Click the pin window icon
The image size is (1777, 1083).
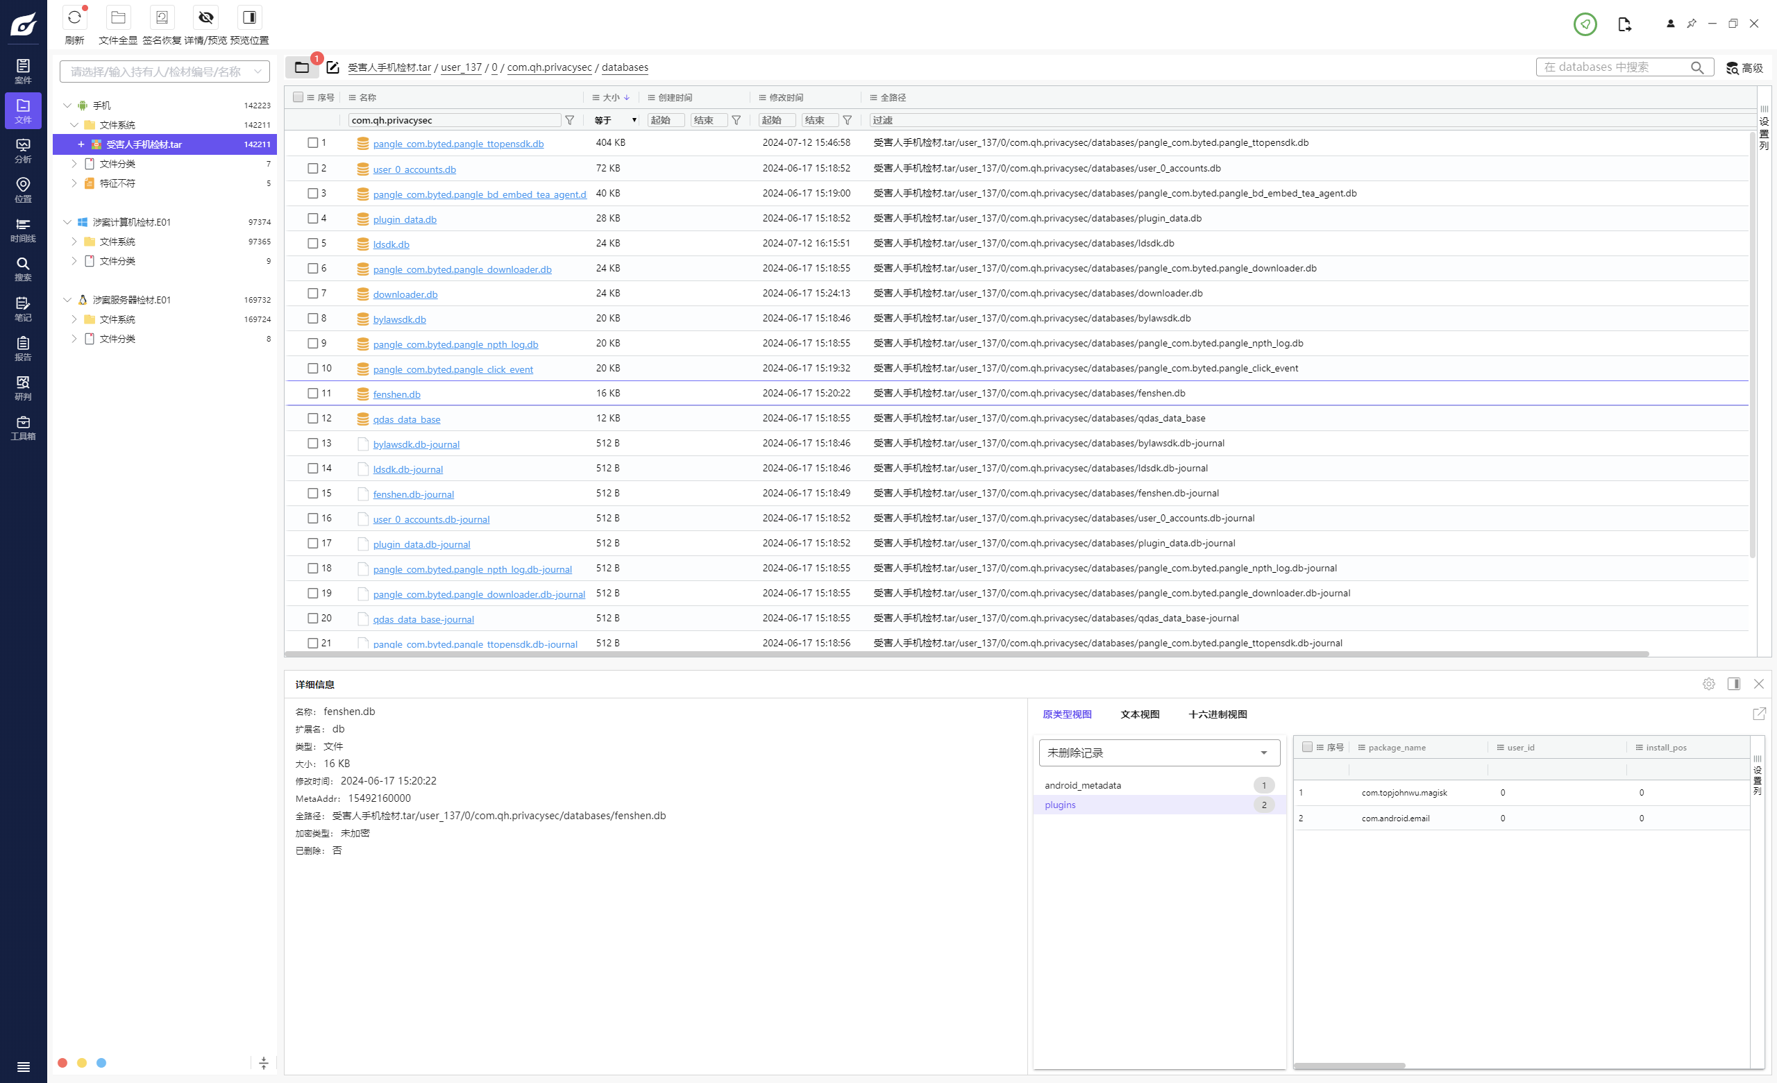tap(1691, 24)
